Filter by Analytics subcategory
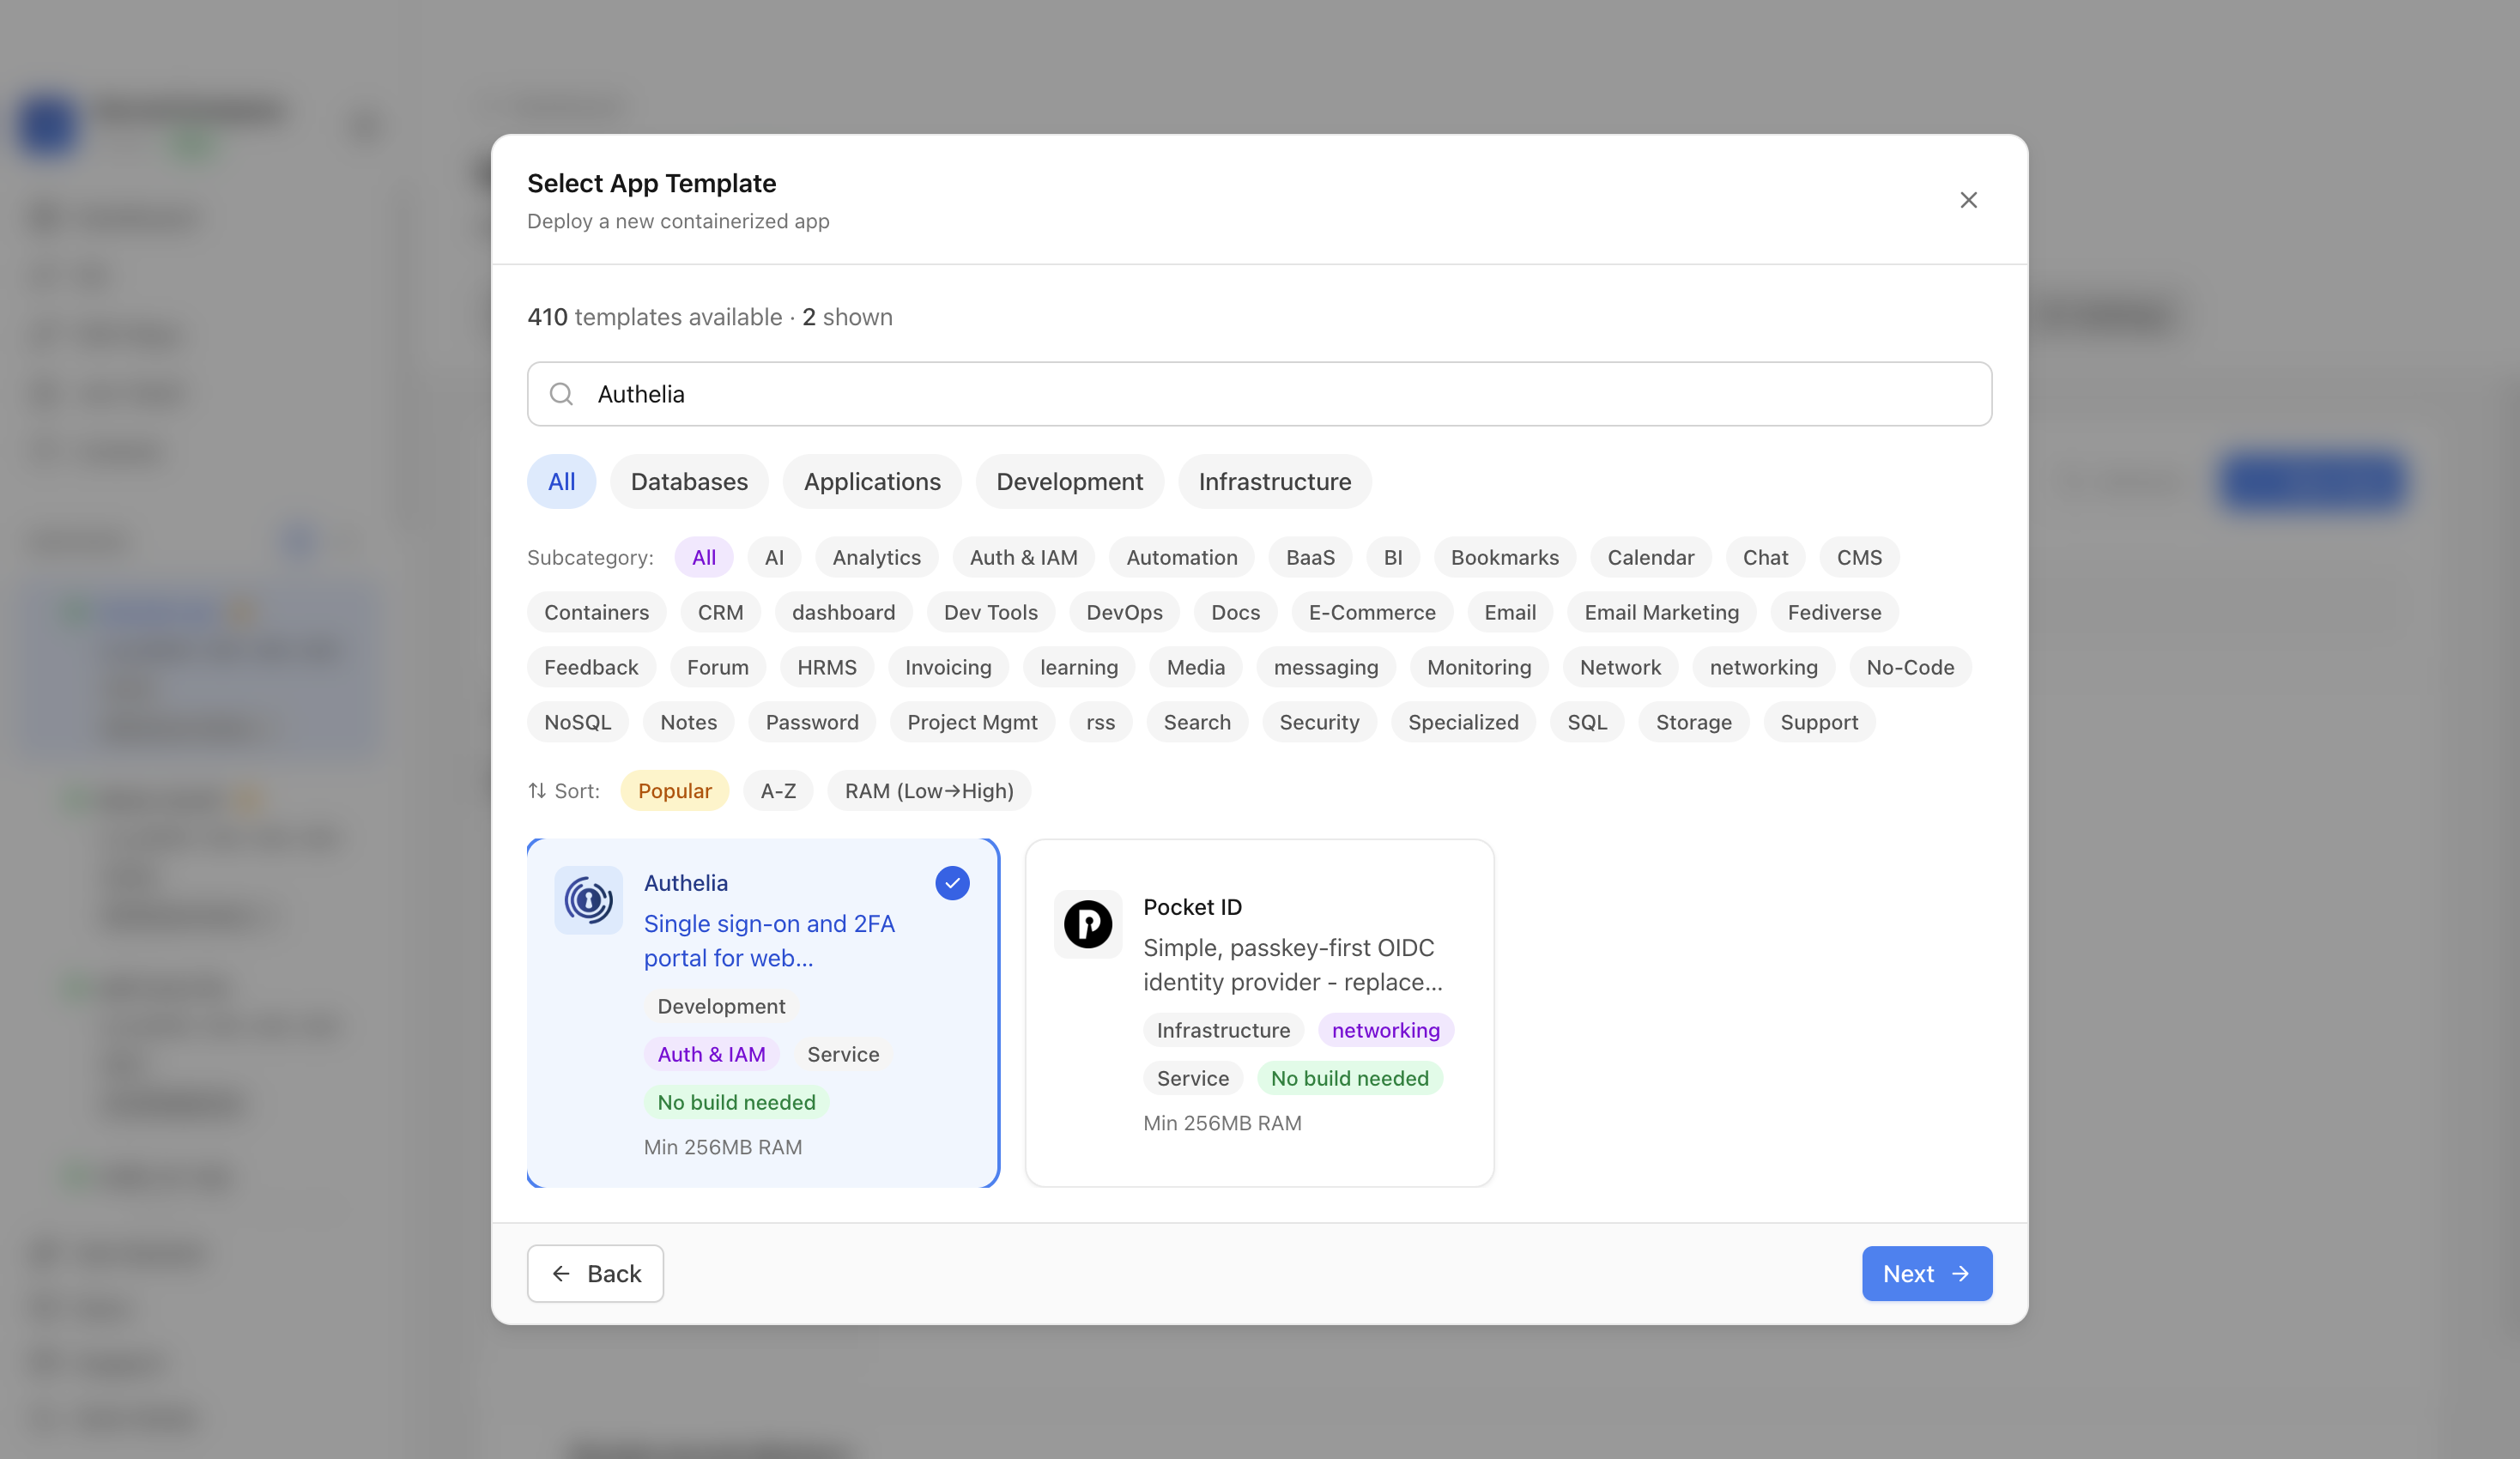This screenshot has height=1459, width=2520. 876,557
